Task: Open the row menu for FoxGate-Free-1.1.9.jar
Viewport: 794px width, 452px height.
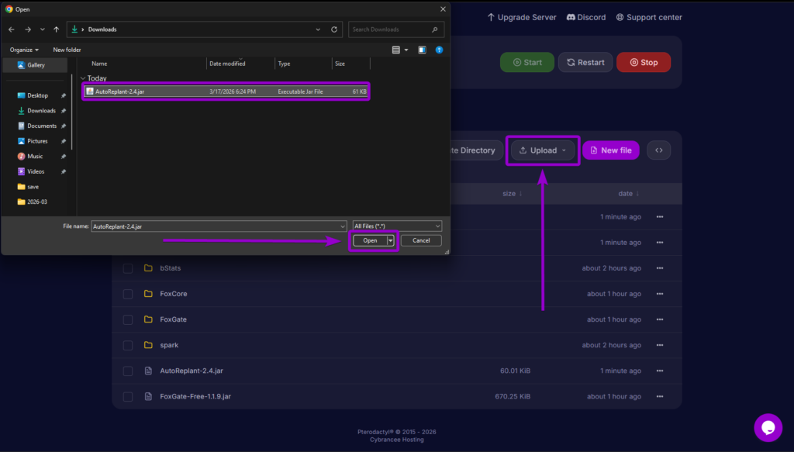Action: [x=660, y=396]
